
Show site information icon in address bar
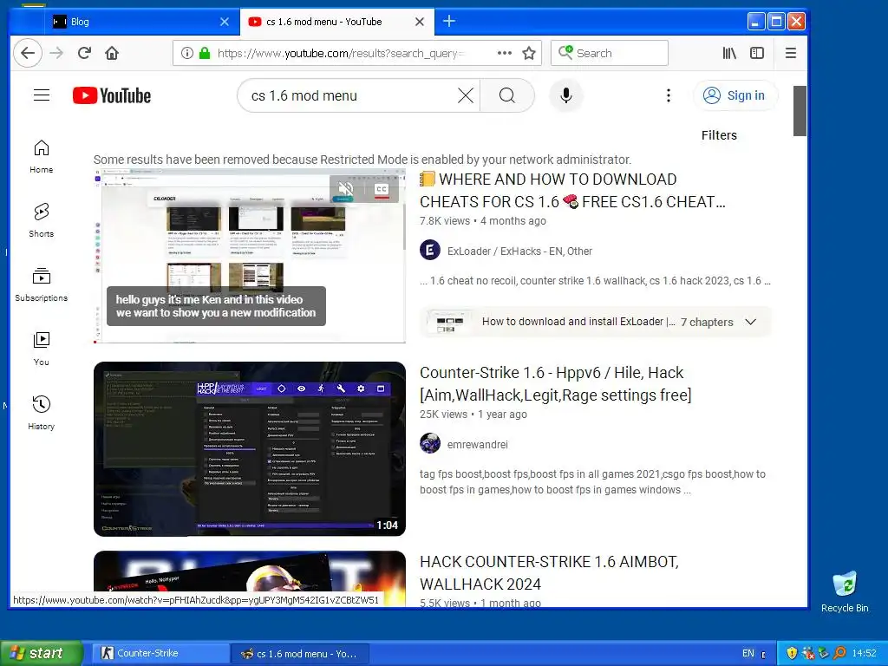(187, 53)
